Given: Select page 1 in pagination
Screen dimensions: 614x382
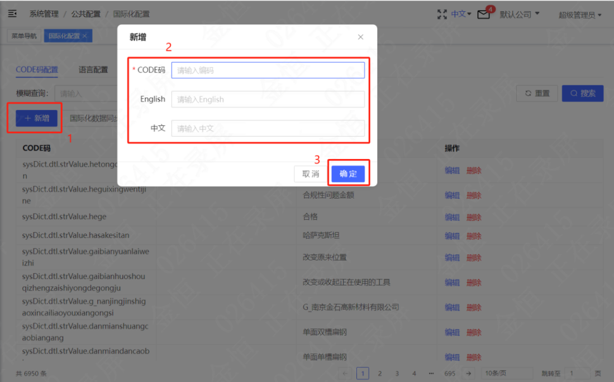Looking at the screenshot, I should tap(363, 374).
